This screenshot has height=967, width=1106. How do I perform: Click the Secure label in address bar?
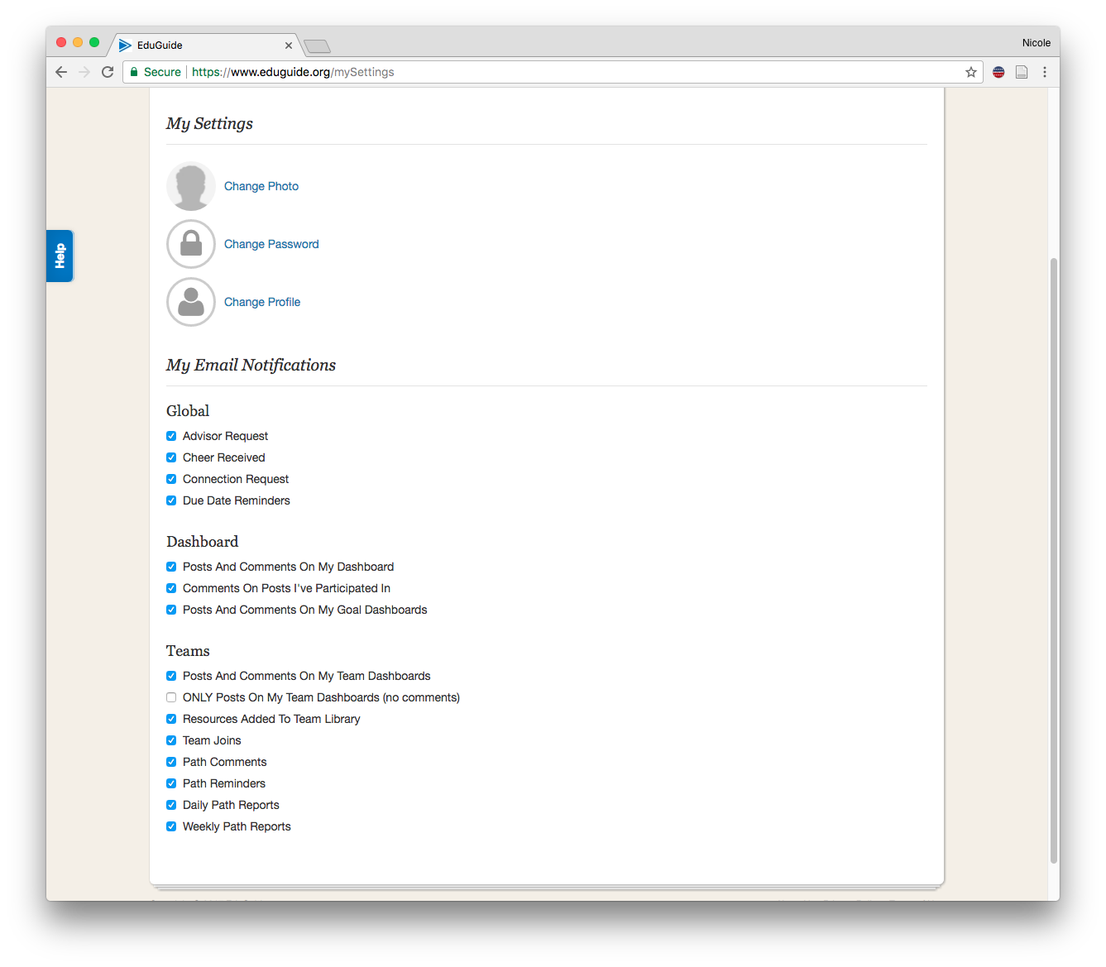(x=162, y=72)
